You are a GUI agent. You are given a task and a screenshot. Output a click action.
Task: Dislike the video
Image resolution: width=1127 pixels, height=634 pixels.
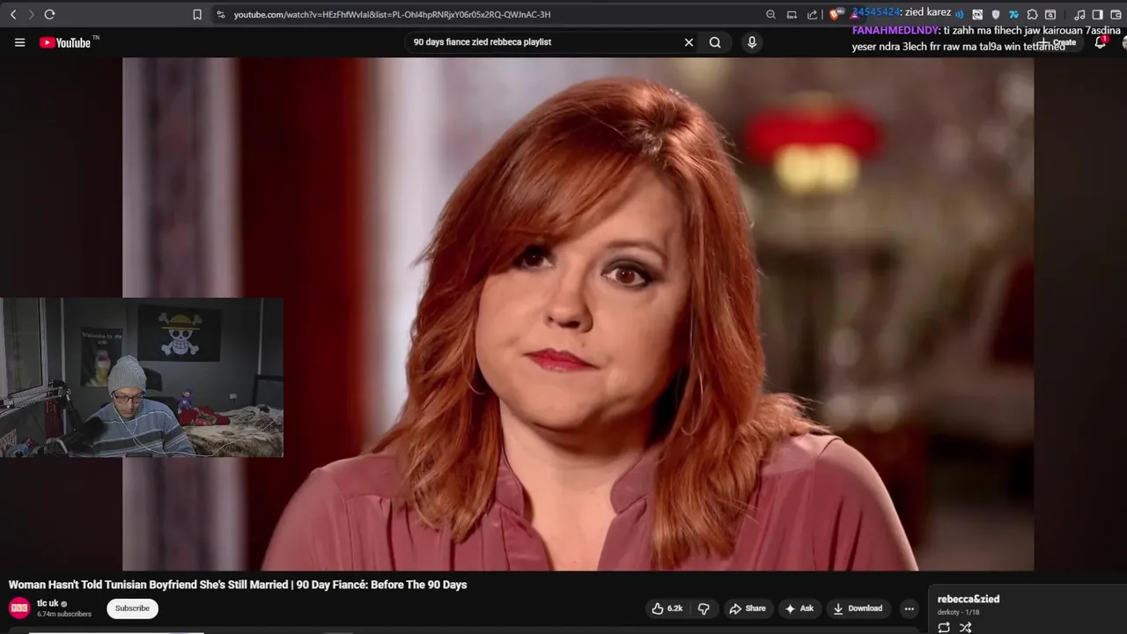[x=703, y=608]
